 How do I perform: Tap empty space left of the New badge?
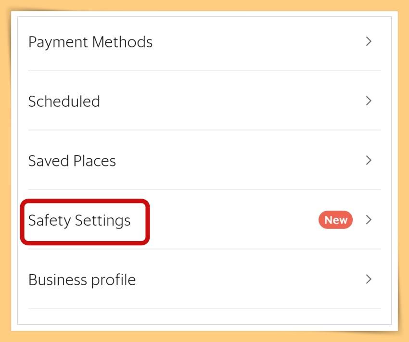coord(232,220)
